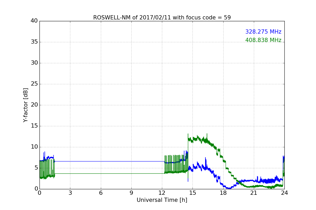The width and height of the screenshot is (316, 210).
Task: Click the x-axis tick label 6
Action: tap(101, 193)
